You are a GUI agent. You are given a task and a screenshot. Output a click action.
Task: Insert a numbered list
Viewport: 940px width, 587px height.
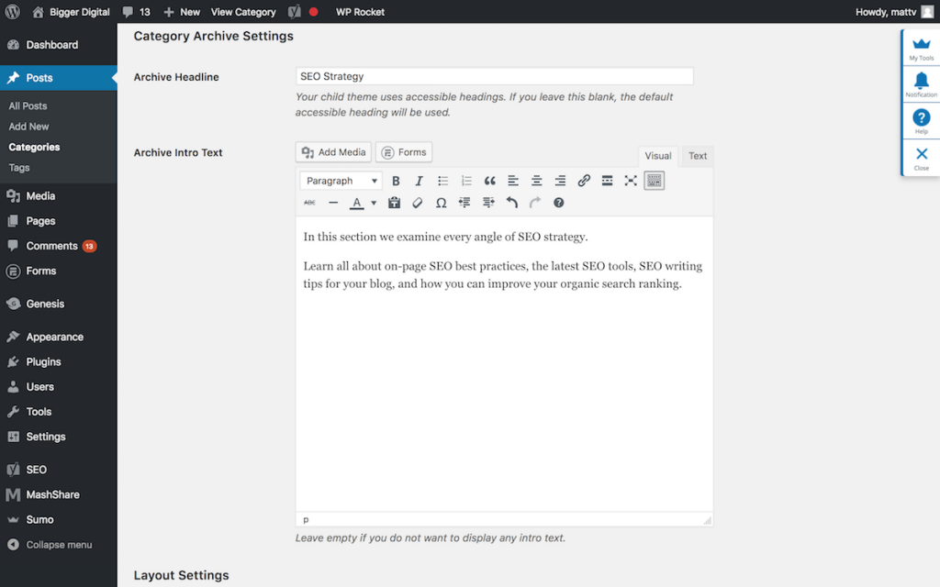click(x=466, y=181)
